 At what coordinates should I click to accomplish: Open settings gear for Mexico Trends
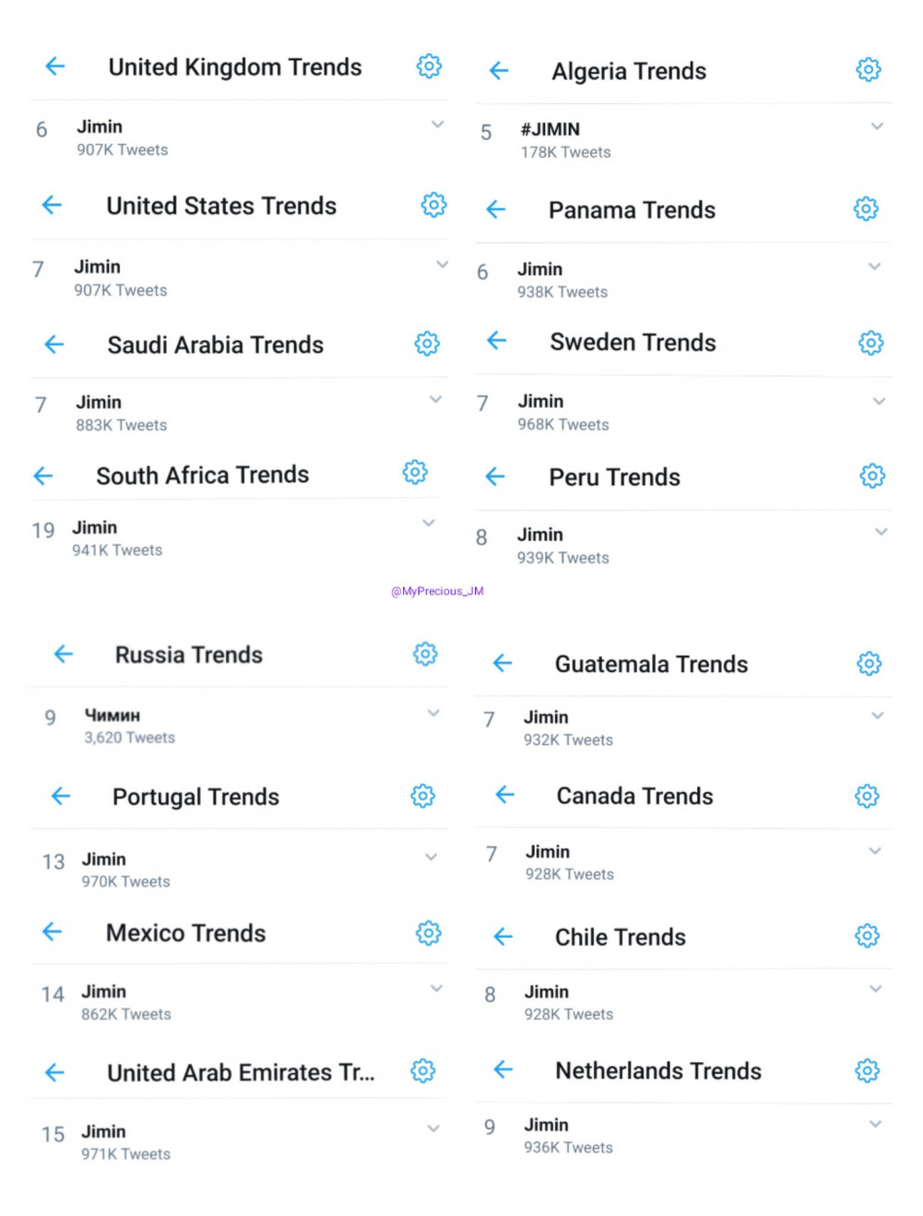tap(428, 933)
